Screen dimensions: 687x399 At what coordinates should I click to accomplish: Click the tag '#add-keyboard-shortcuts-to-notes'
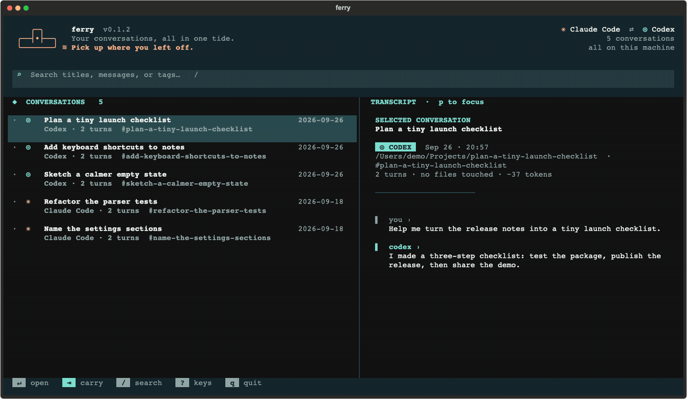click(x=194, y=156)
